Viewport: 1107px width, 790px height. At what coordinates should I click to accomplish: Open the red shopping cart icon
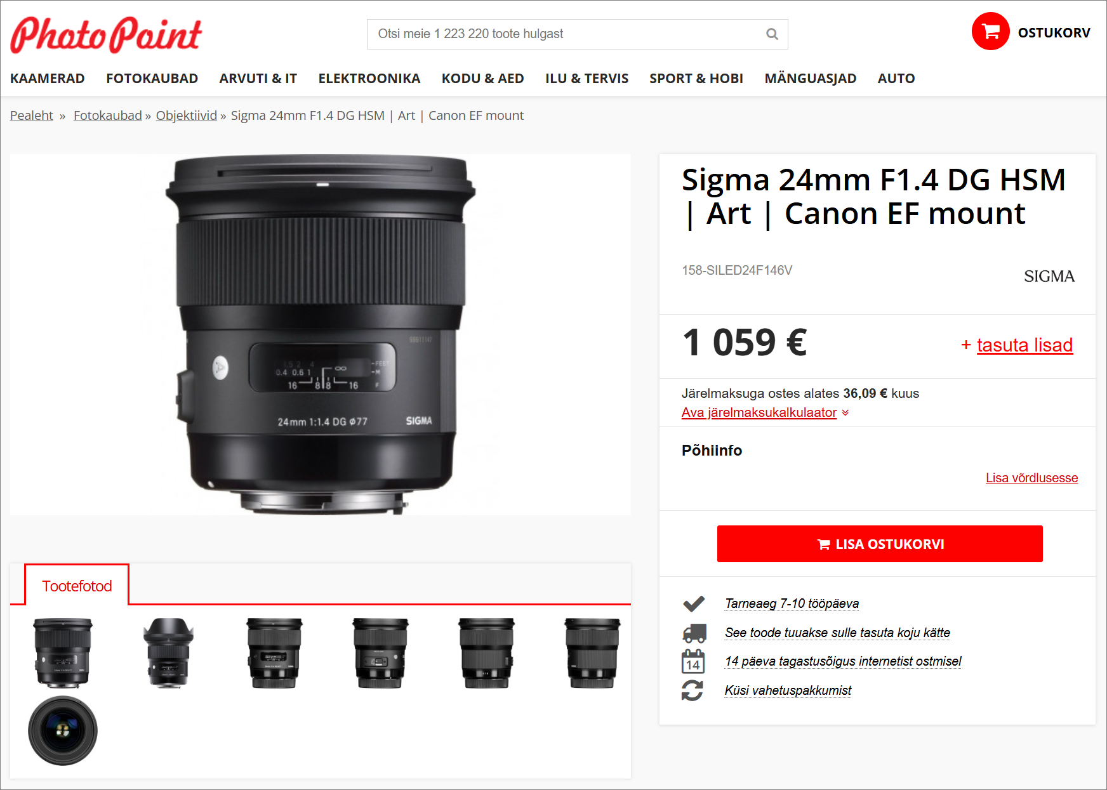(x=990, y=31)
